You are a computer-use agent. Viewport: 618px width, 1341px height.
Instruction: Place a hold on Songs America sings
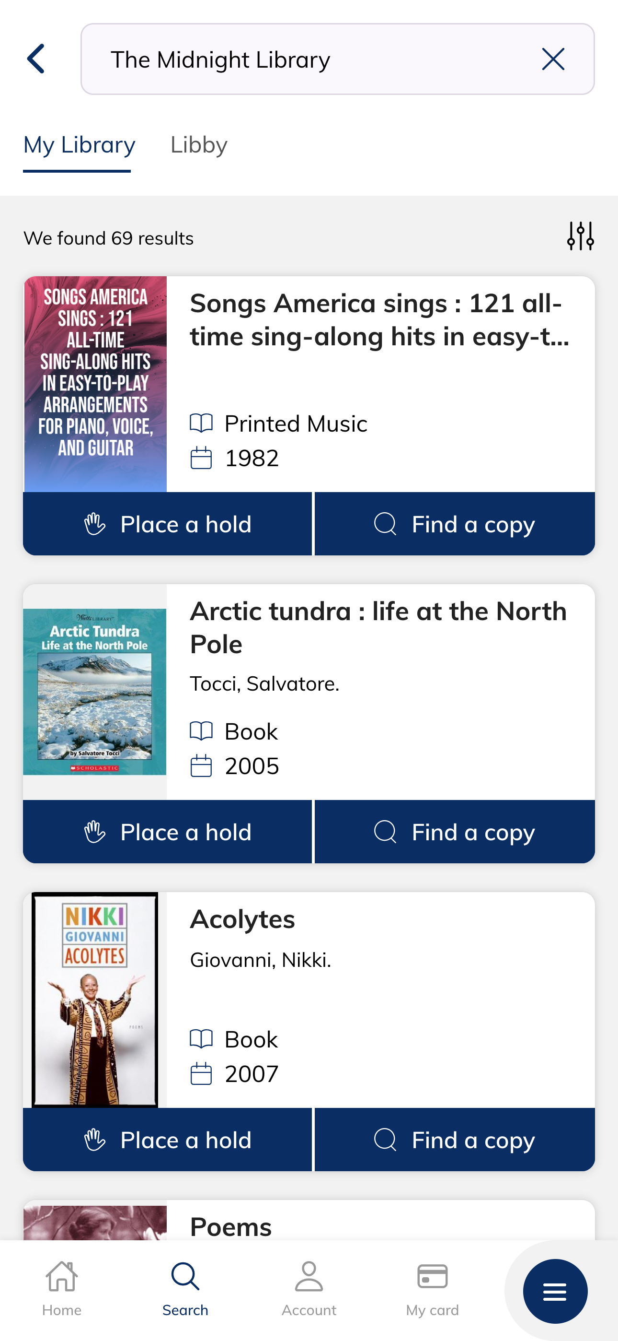(168, 524)
